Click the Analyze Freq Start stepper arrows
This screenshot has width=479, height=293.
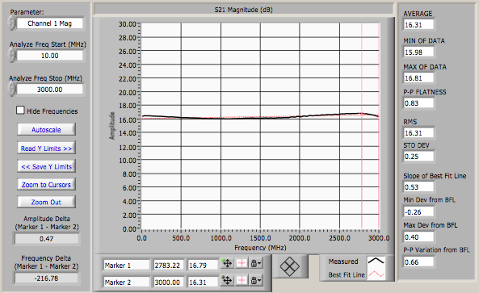point(11,55)
